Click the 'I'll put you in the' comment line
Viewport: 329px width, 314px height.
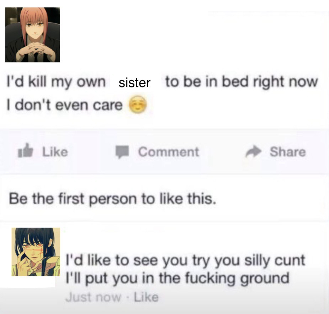tap(177, 278)
